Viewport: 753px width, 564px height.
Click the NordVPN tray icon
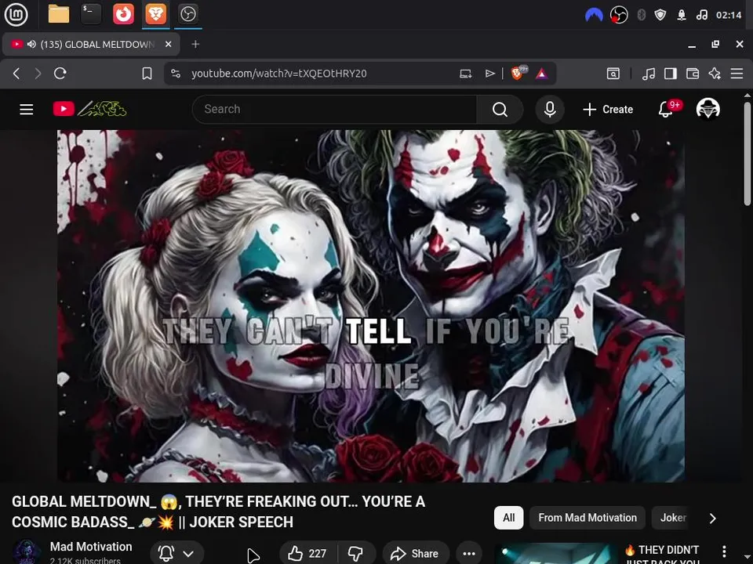pos(594,16)
